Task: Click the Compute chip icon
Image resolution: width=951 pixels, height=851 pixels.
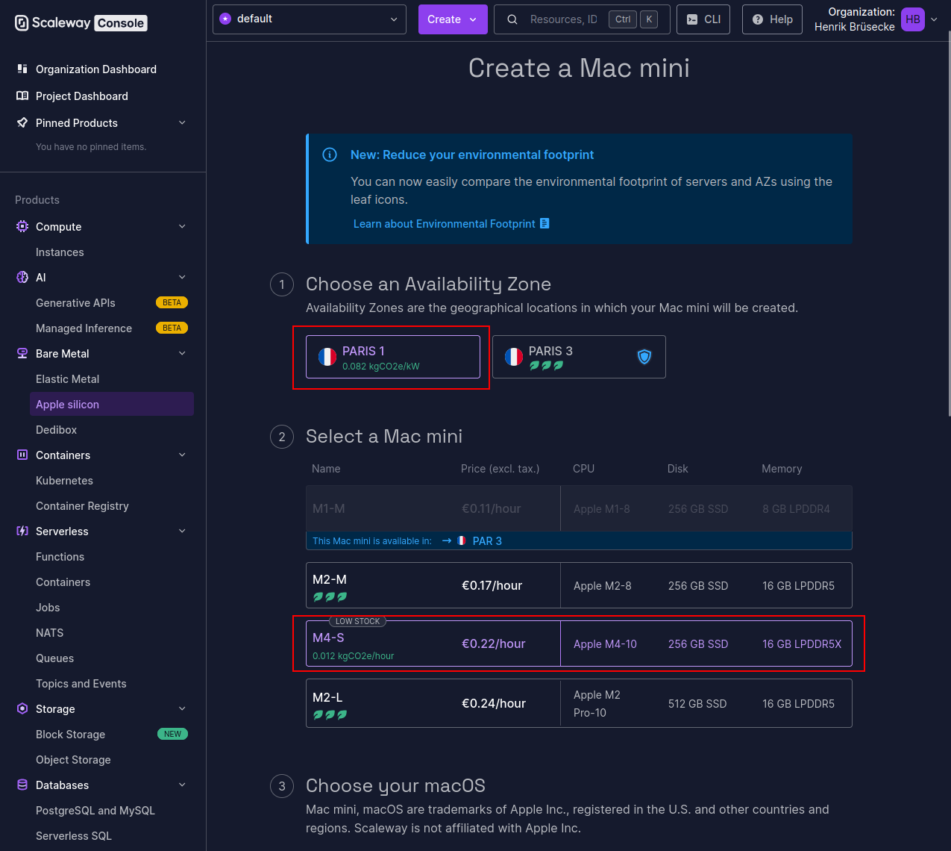Action: 22,226
